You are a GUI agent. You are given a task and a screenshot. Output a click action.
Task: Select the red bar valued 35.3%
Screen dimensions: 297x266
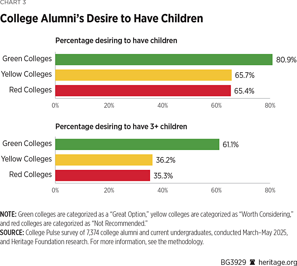point(102,175)
